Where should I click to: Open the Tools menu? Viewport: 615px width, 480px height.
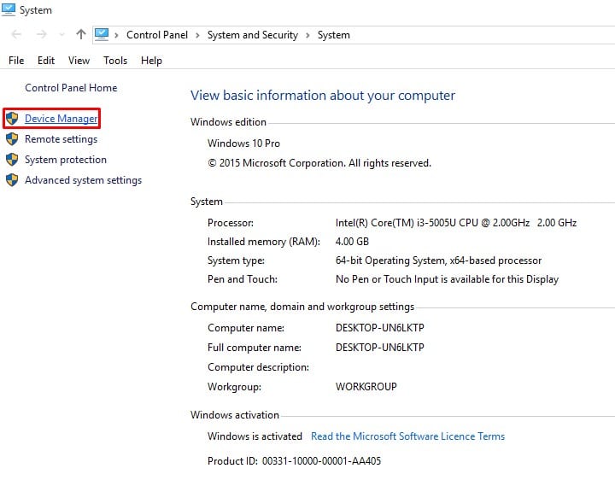coord(115,61)
